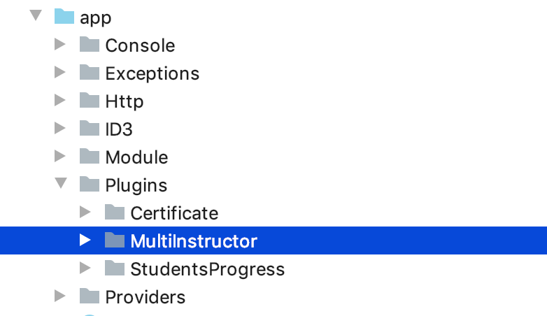Expand the Providers folder arrow

60,296
